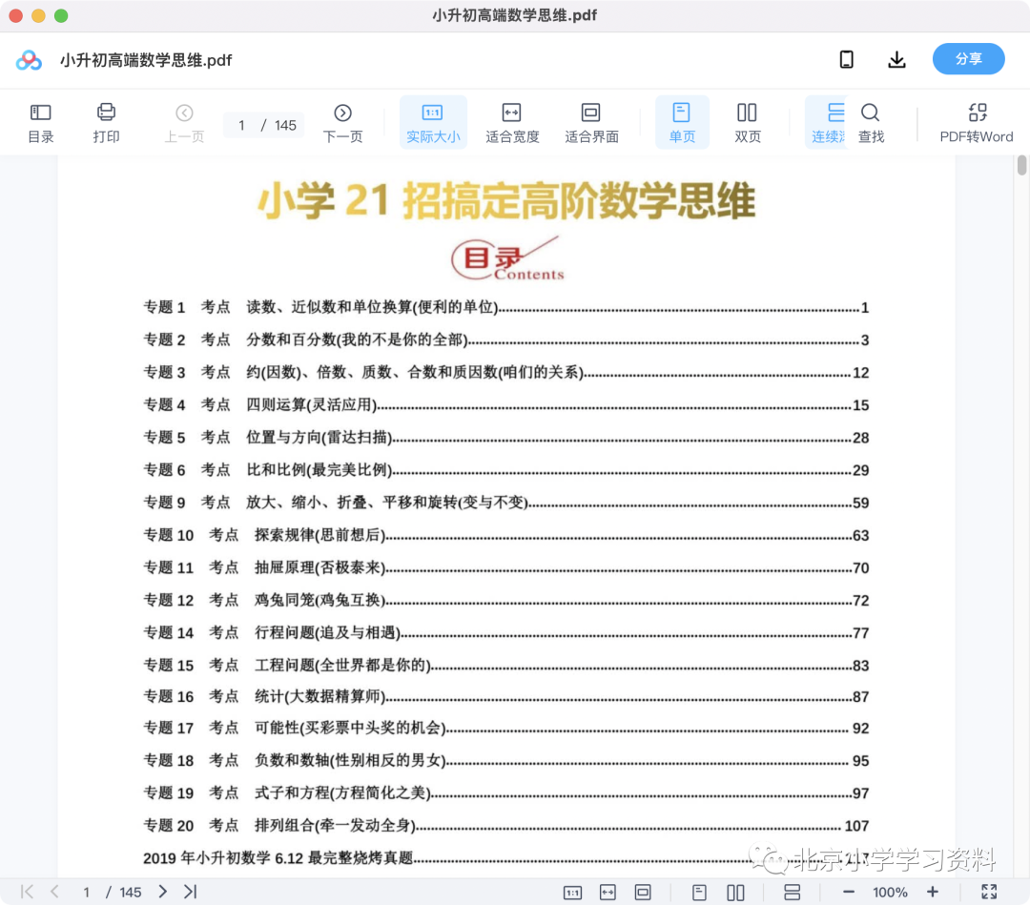Viewport: 1030px width, 905px height.
Task: Open 专题 4 四则运算 entry
Action: tap(505, 404)
